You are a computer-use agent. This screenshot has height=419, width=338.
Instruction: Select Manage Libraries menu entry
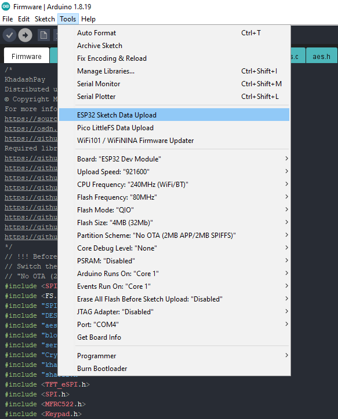(x=175, y=71)
